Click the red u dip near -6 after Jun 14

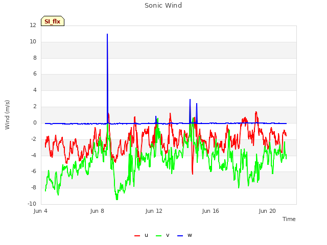pos(192,174)
